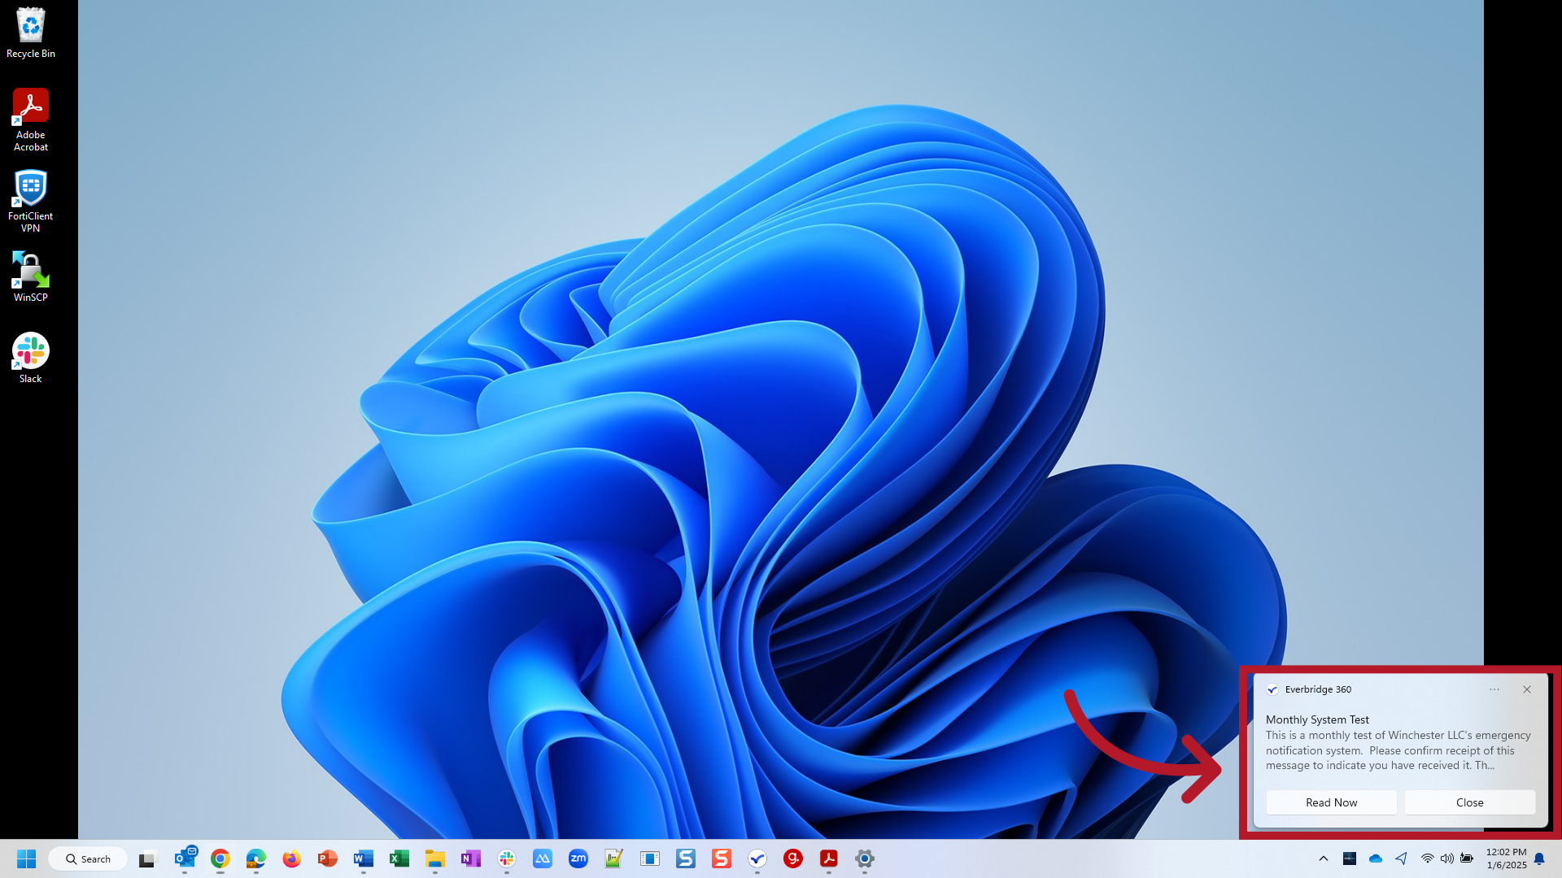This screenshot has width=1562, height=878.
Task: Click Read Now on the Everbridge notification
Action: pyautogui.click(x=1331, y=802)
